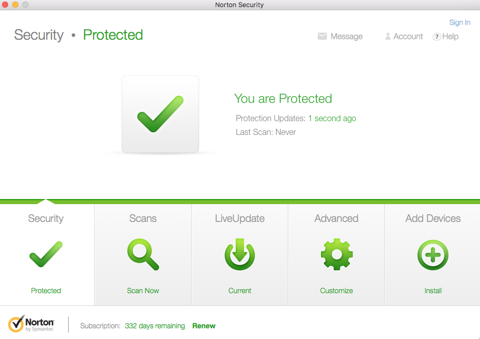Screen dimensions: 480x339
Task: Click the Account person icon
Action: coord(388,37)
